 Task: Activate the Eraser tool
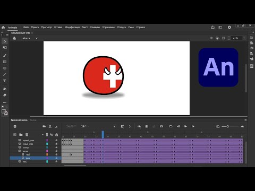click(5, 95)
